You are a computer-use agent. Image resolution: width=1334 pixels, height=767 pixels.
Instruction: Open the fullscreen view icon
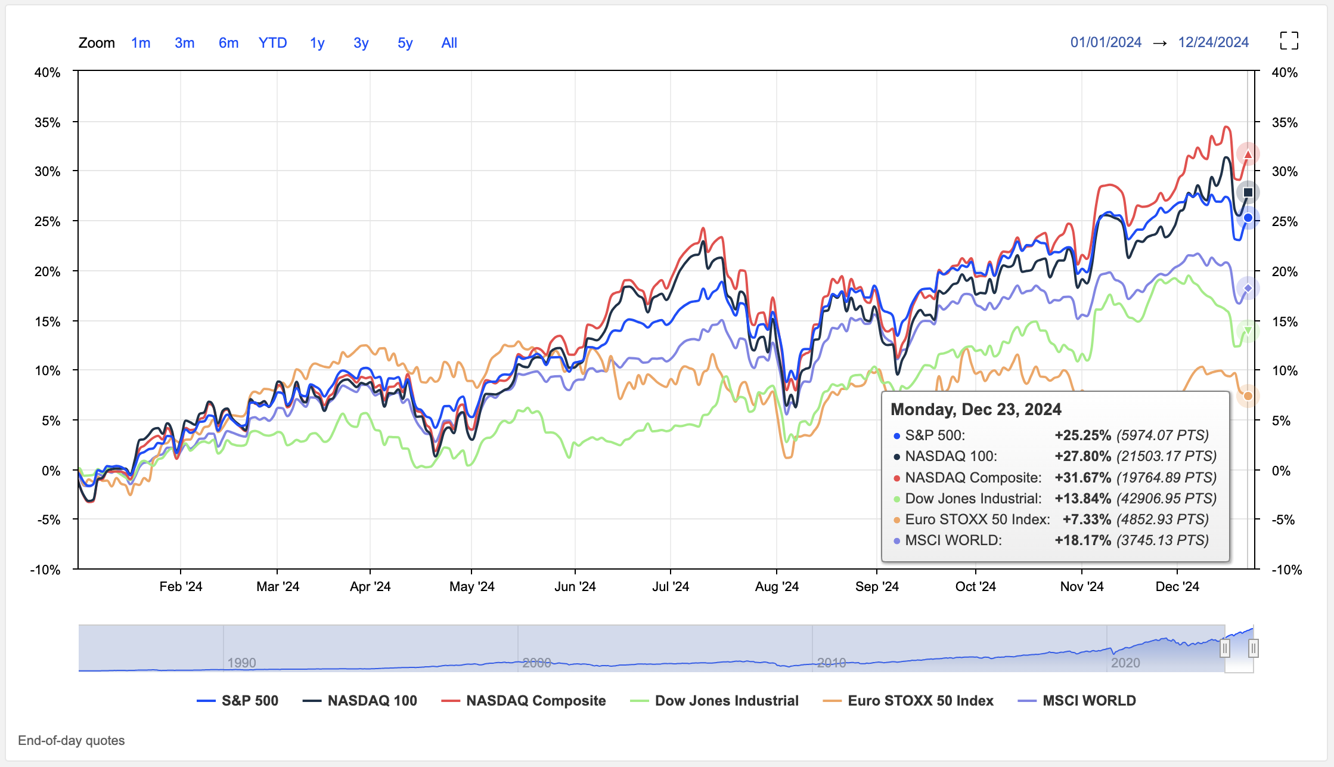pos(1289,41)
